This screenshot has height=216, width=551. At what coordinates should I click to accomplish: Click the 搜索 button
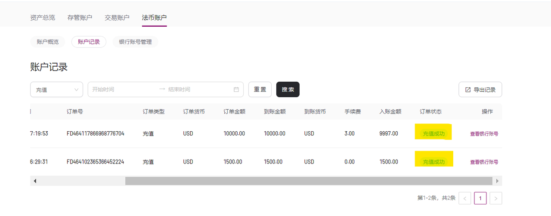288,89
